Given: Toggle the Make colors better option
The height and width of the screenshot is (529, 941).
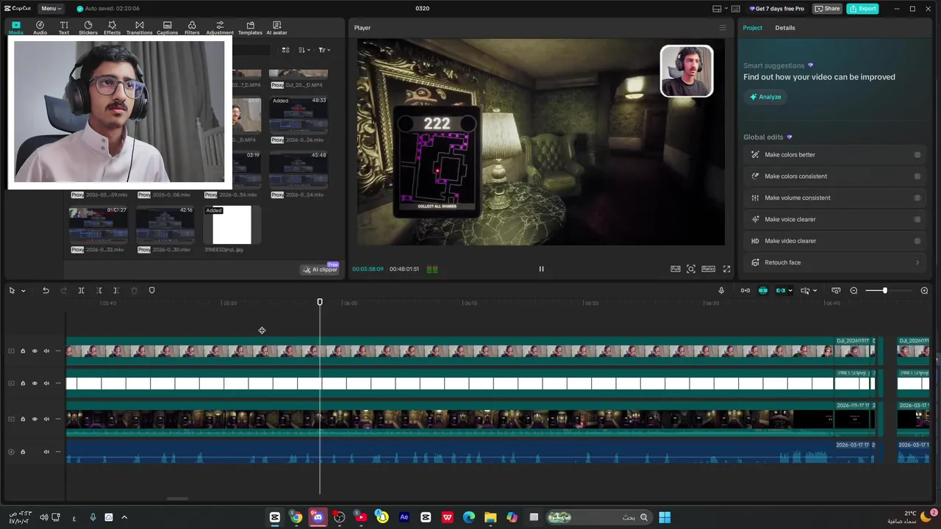Looking at the screenshot, I should [x=917, y=155].
